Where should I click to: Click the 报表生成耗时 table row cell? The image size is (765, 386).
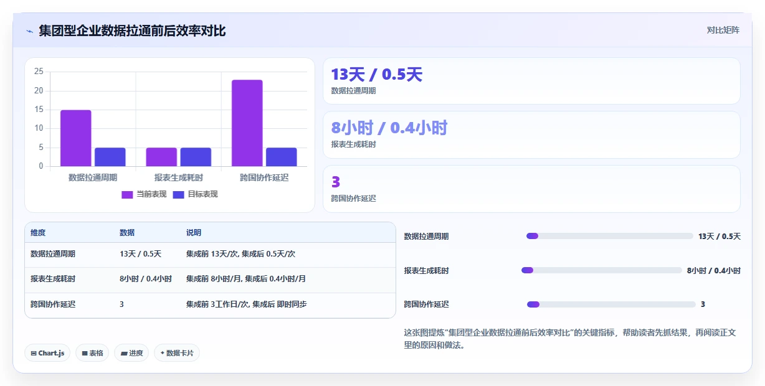(x=53, y=279)
